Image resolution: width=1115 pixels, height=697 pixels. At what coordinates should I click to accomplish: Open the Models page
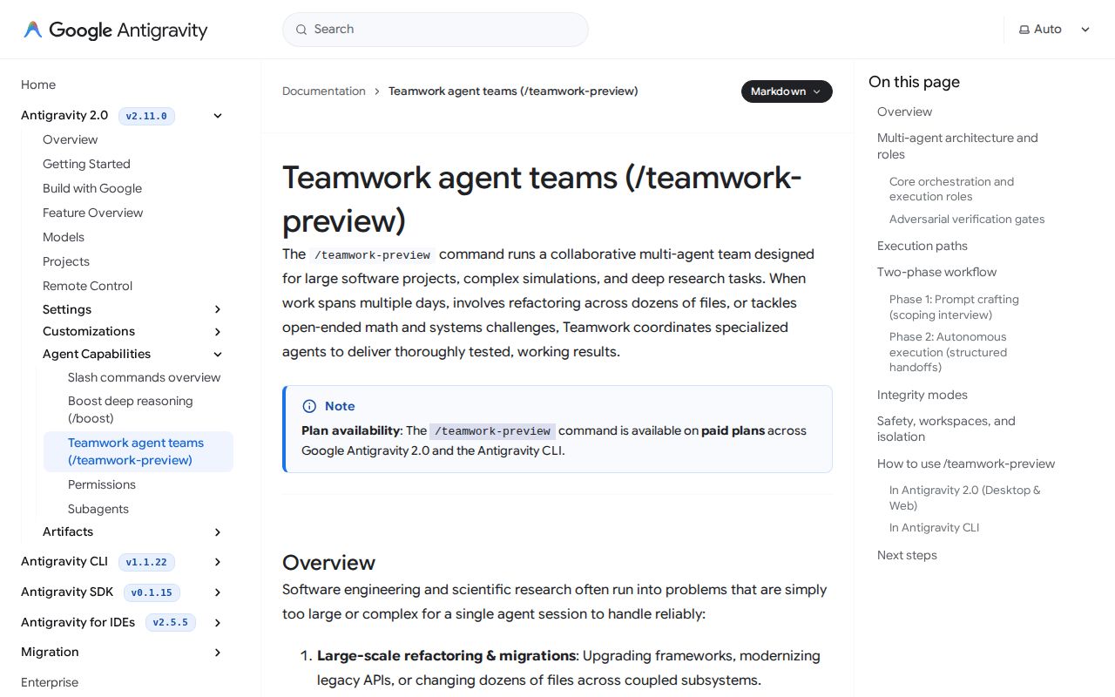tap(64, 237)
